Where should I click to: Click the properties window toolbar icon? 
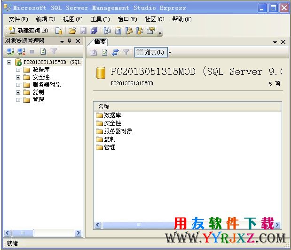pyautogui.click(x=151, y=31)
